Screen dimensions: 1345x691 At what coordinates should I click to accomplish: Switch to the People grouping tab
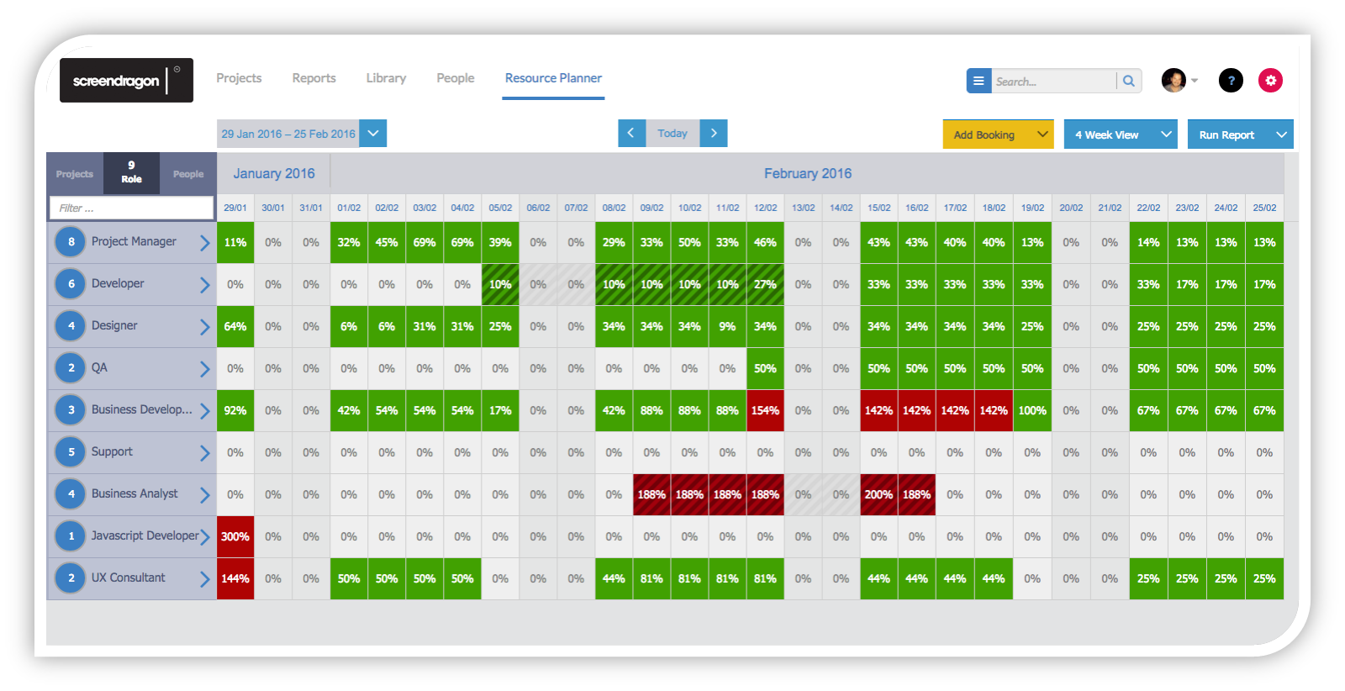[x=188, y=174]
